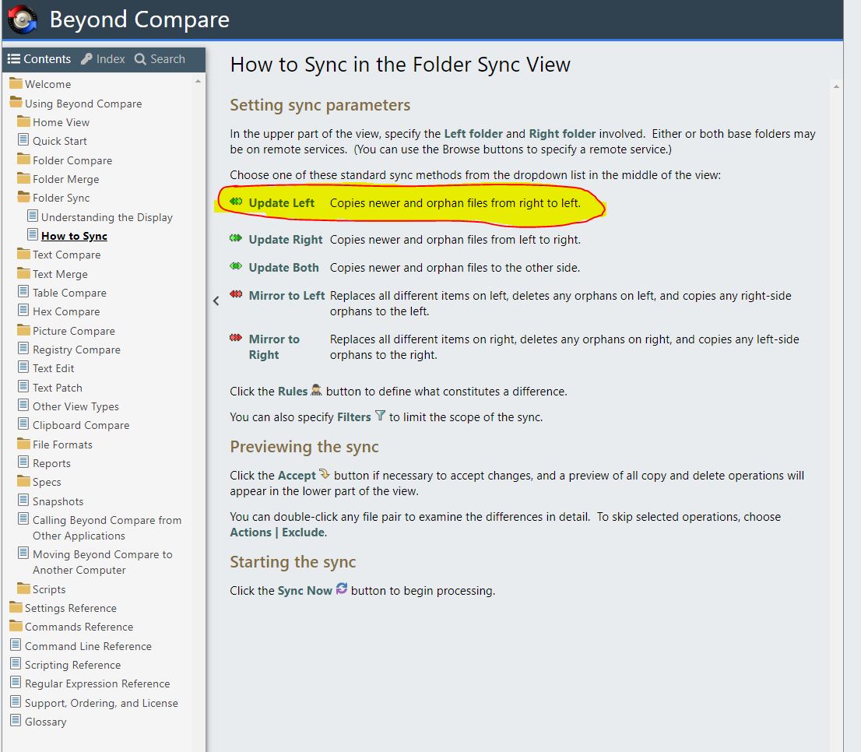Click the Accept arrow icon
This screenshot has height=752, width=861.
[325, 474]
